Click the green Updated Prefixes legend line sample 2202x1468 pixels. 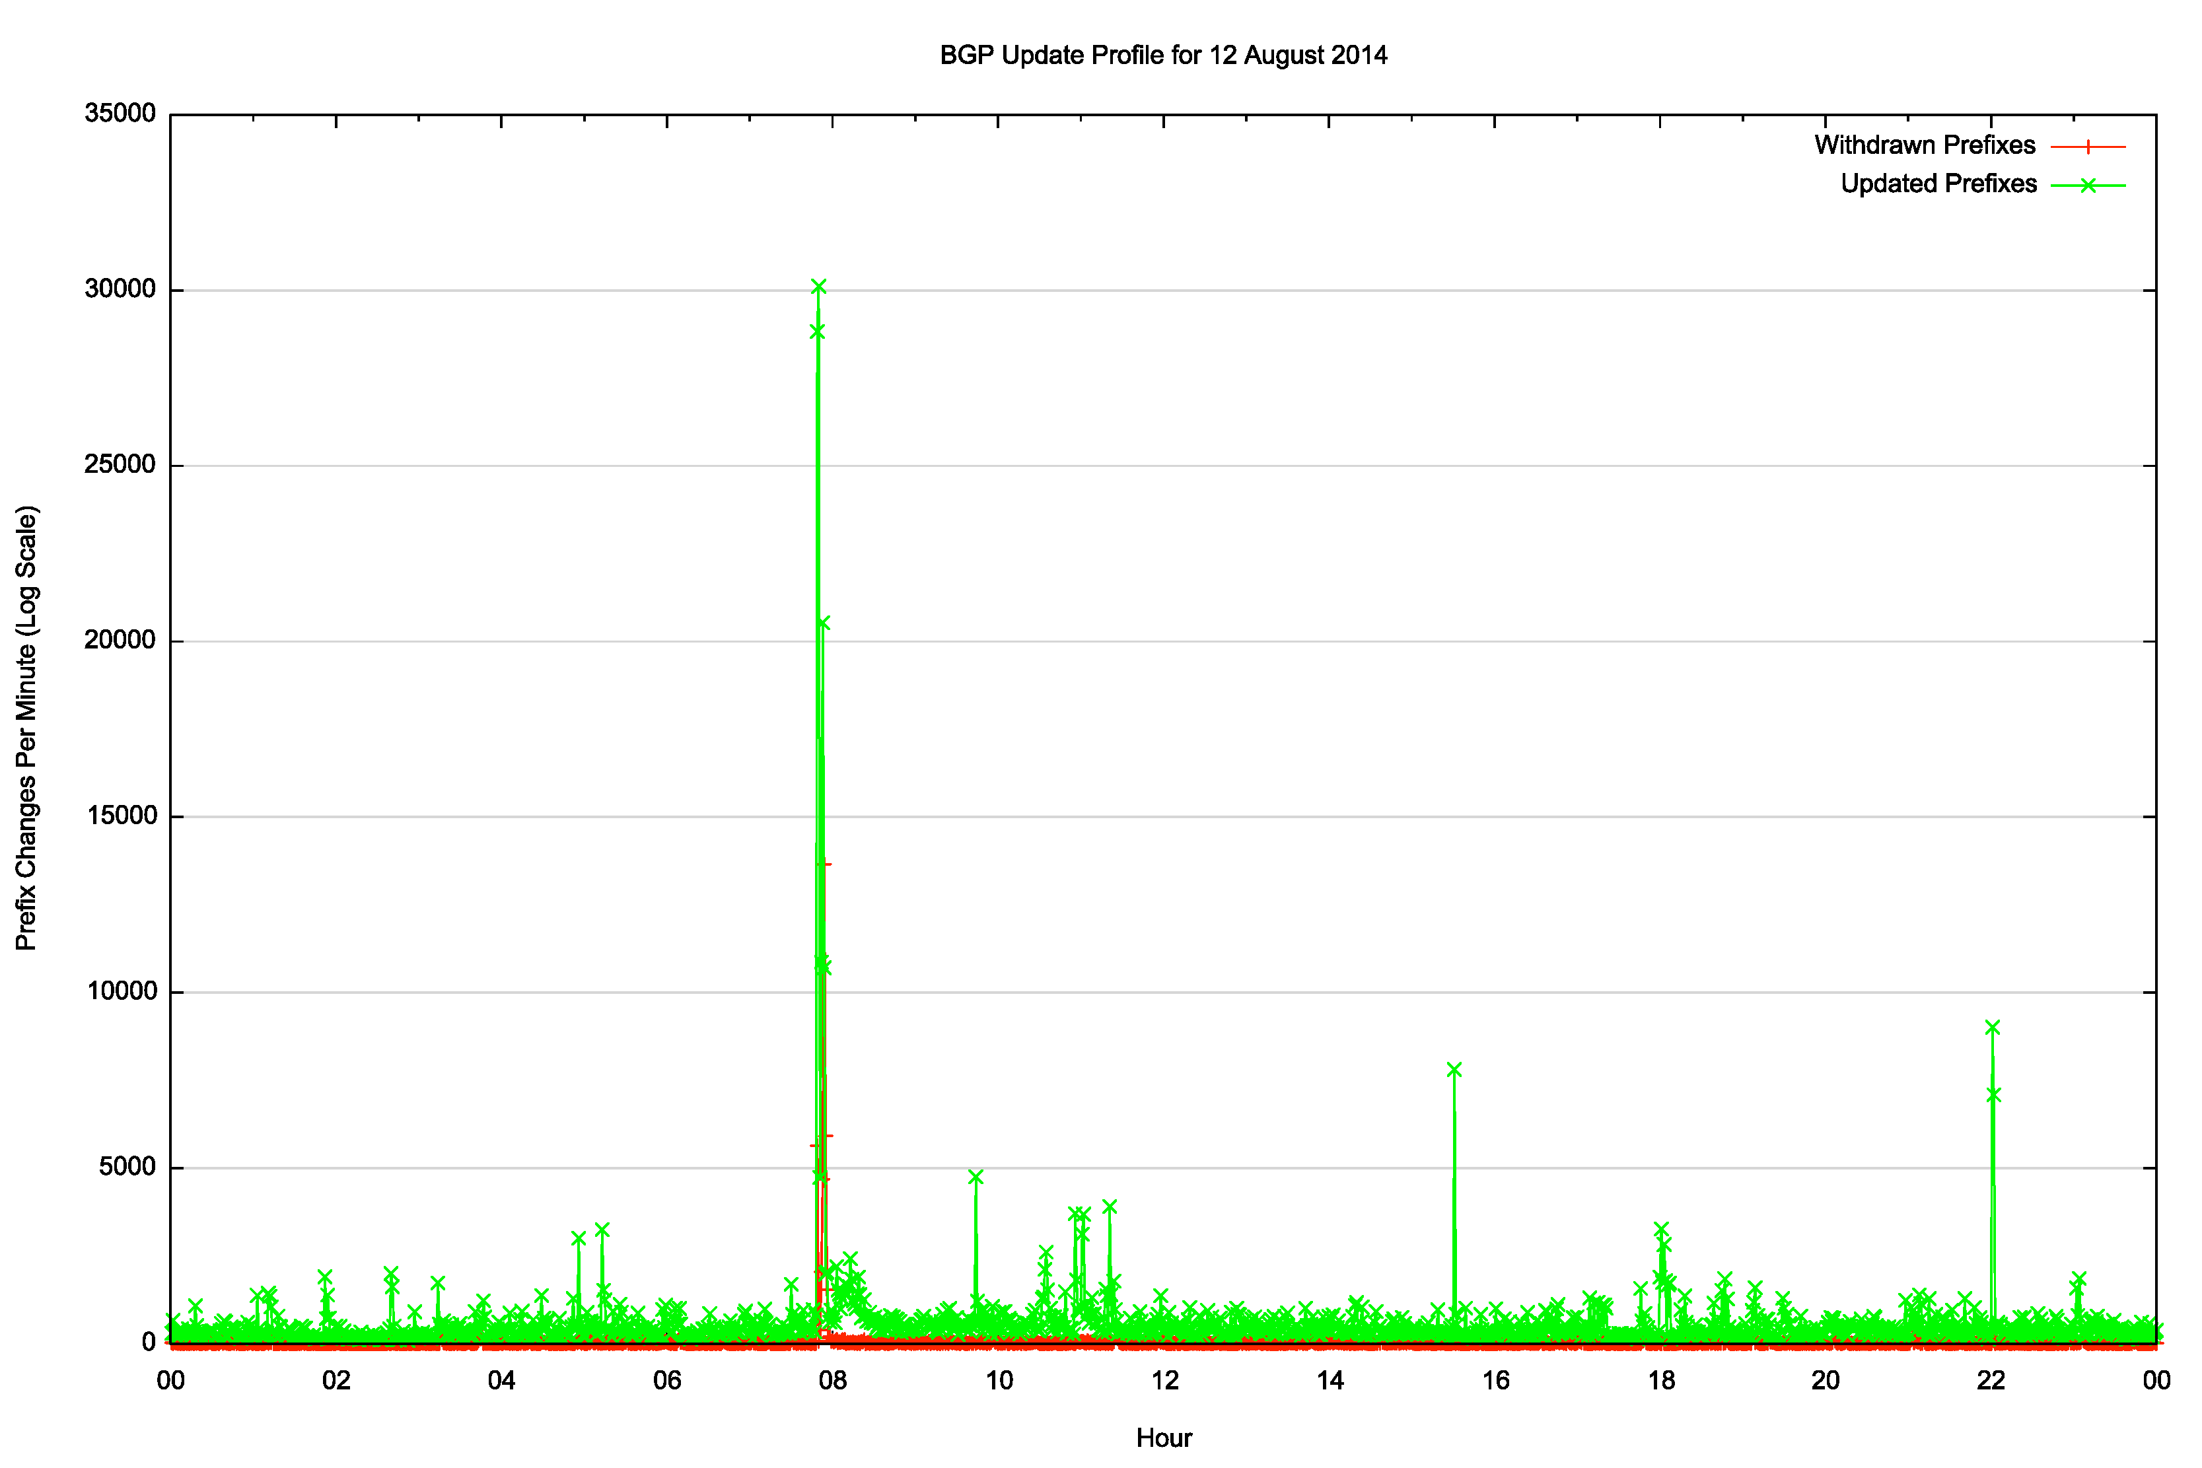[x=2088, y=186]
